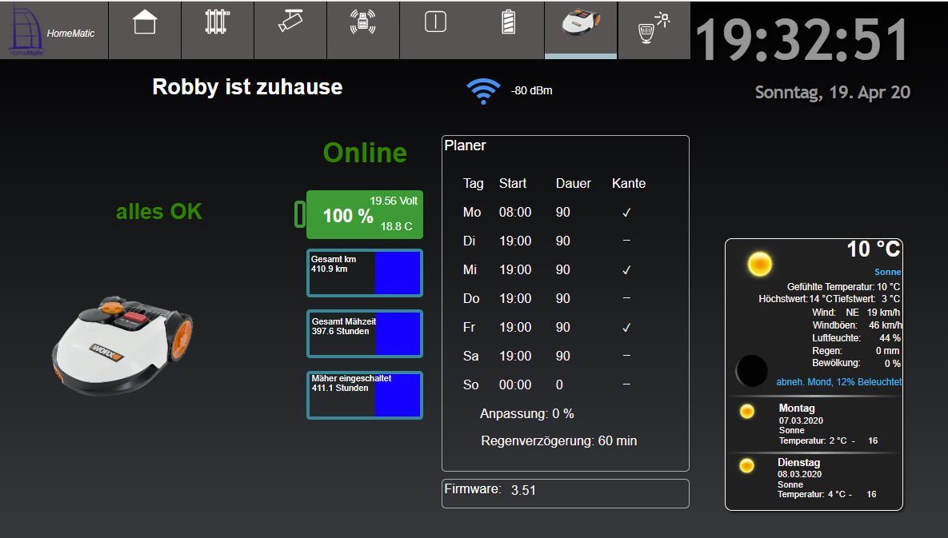This screenshot has height=538, width=948.
Task: Open the battery status page
Action: click(x=509, y=22)
